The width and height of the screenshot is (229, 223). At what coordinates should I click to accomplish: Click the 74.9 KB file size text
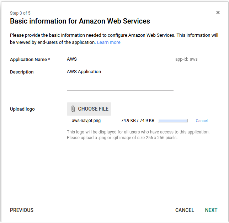click(x=138, y=121)
